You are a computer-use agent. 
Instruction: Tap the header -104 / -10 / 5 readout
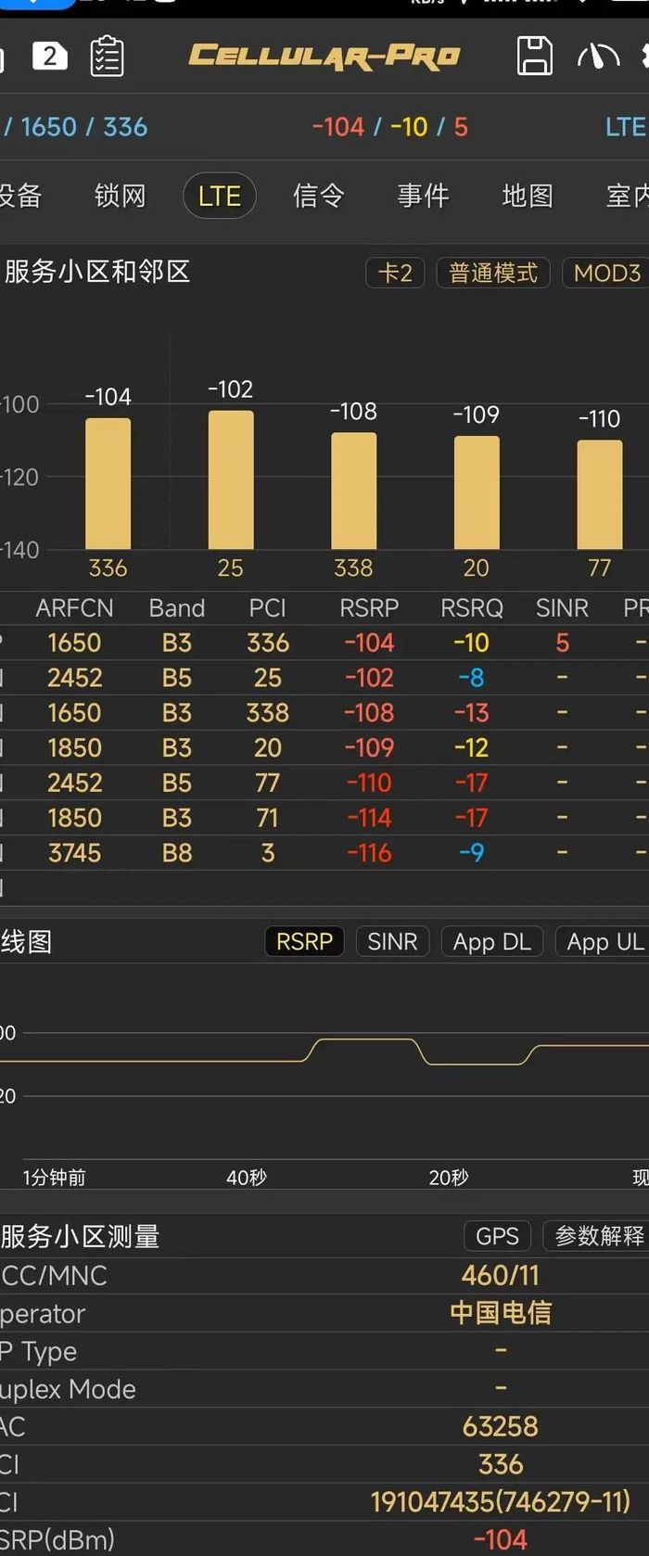[x=390, y=127]
